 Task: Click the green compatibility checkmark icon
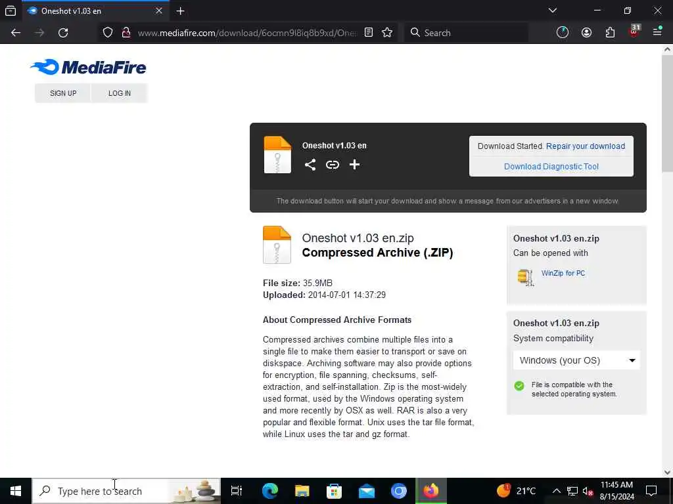(519, 386)
